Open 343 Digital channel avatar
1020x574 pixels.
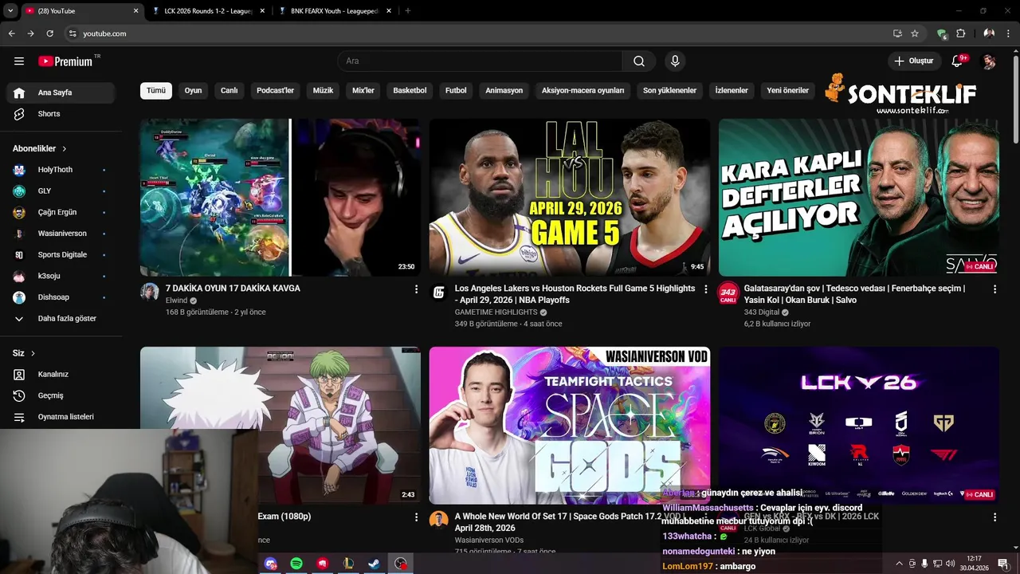tap(728, 293)
